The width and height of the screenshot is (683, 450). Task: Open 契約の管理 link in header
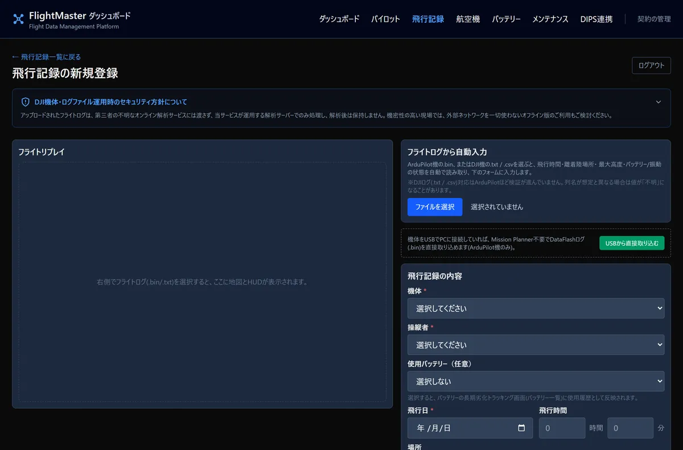pos(654,19)
